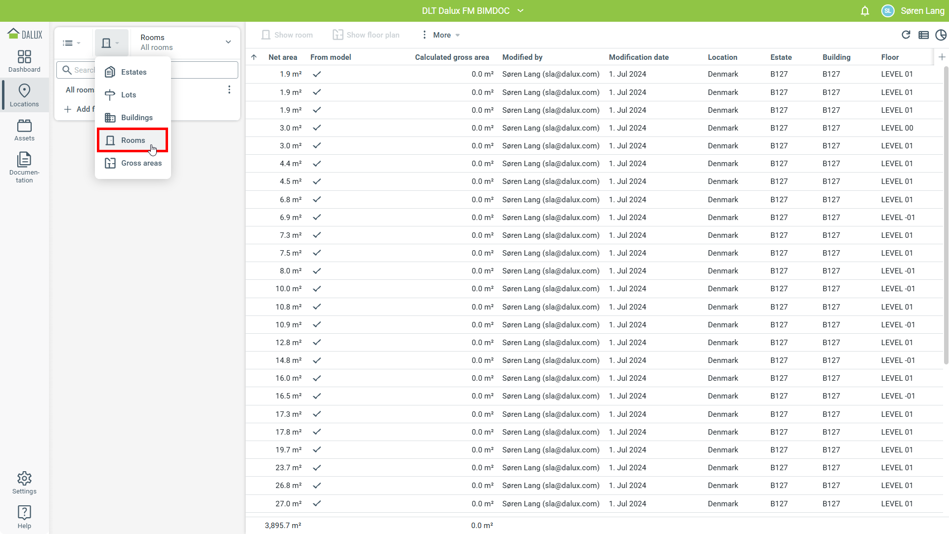
Task: Open the Help section
Action: point(24,517)
